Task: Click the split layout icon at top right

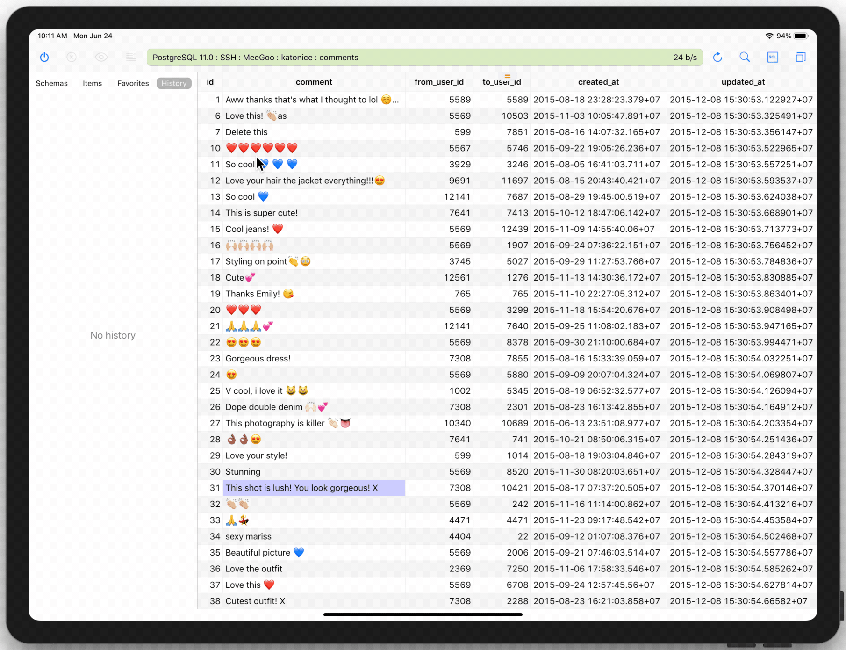Action: 800,57
